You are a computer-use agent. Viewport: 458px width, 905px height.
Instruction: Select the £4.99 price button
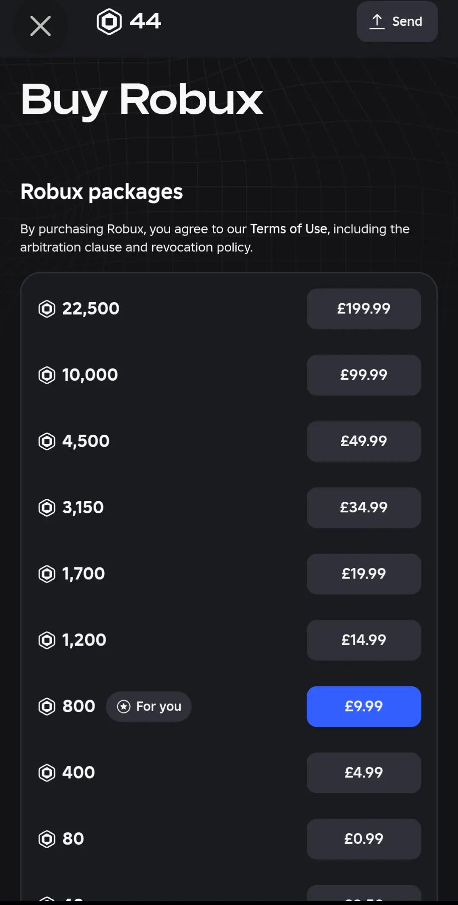pos(364,773)
